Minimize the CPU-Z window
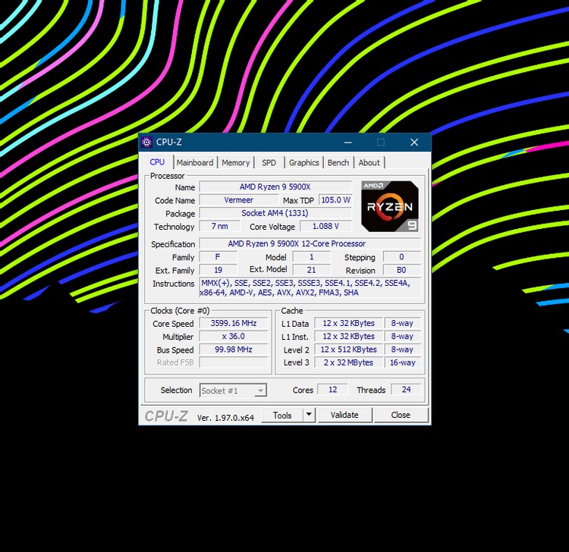This screenshot has width=569, height=552. (x=348, y=143)
